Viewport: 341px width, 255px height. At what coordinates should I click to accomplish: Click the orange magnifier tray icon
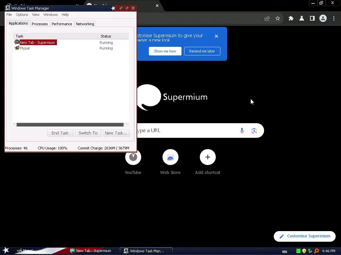(x=316, y=251)
